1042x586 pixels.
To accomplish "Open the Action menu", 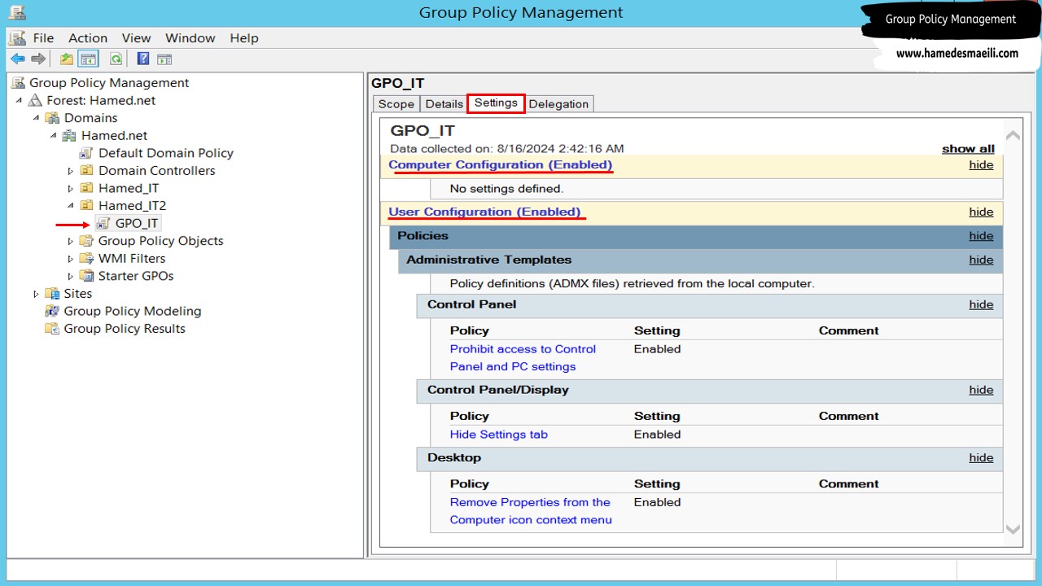I will 88,37.
